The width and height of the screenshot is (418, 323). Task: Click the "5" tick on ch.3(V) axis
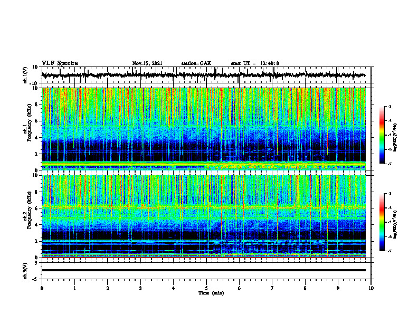click(37, 263)
